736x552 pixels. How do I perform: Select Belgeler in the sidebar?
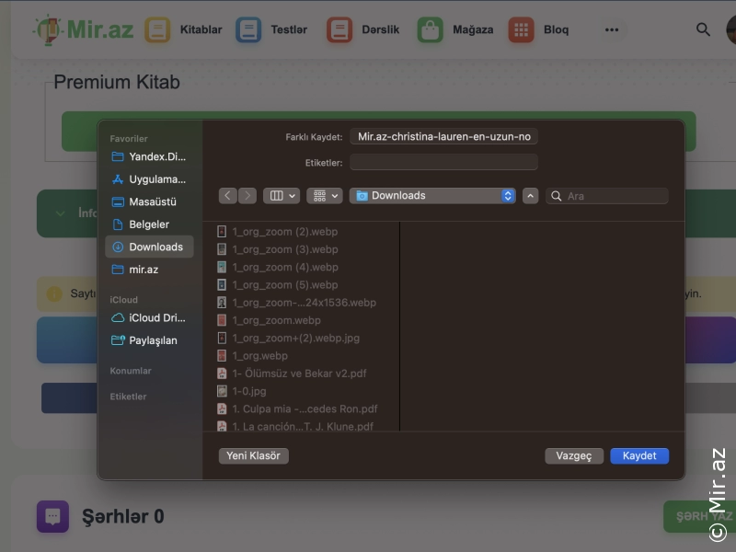tap(148, 224)
